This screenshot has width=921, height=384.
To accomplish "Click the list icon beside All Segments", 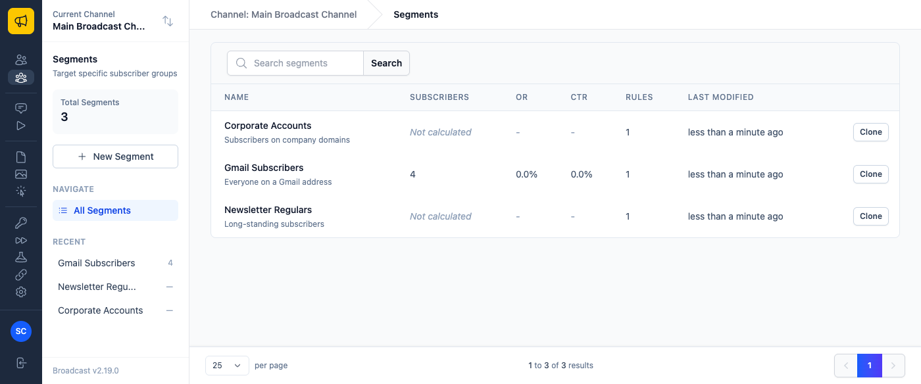I will tap(63, 210).
